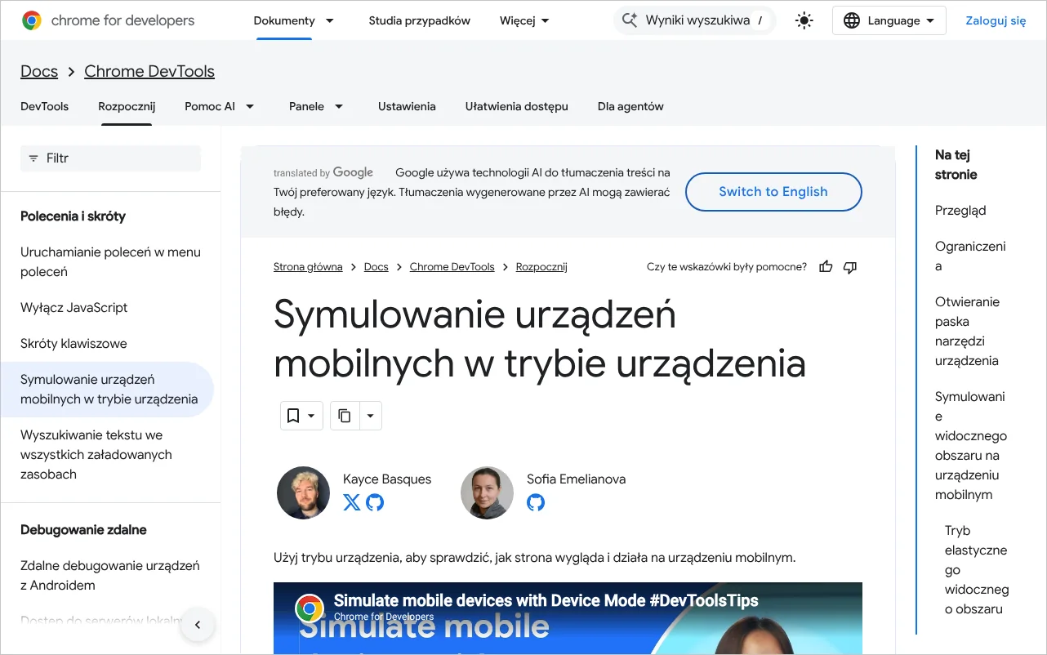Open Skróty klawiszowe sidebar item
The image size is (1047, 655).
(74, 344)
